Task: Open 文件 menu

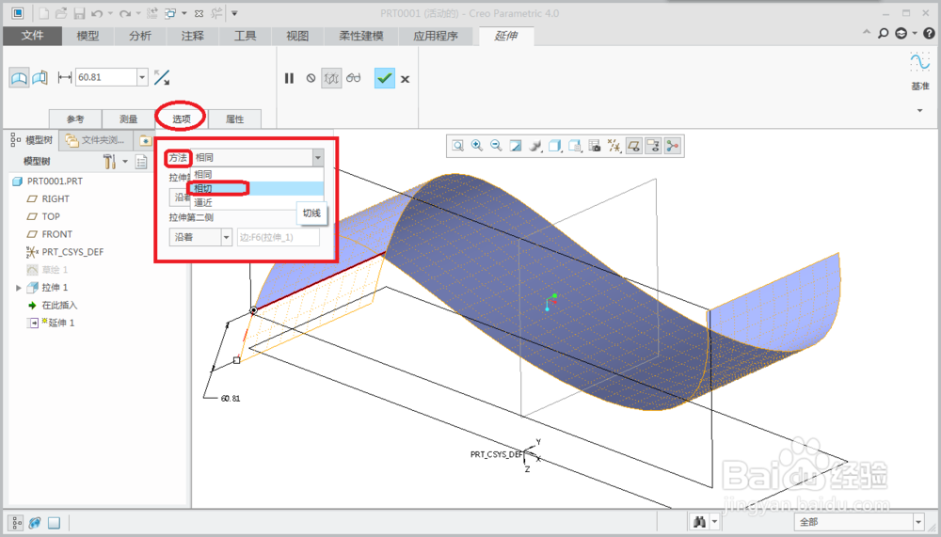Action: pos(32,36)
